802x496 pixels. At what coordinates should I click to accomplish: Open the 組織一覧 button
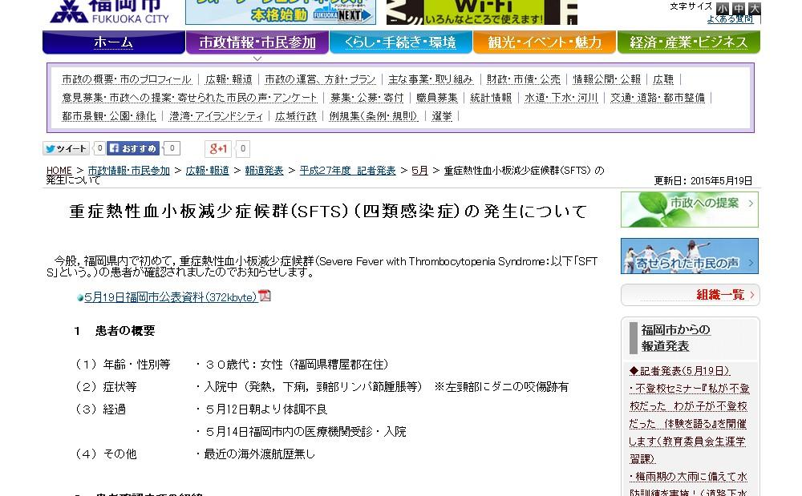690,294
